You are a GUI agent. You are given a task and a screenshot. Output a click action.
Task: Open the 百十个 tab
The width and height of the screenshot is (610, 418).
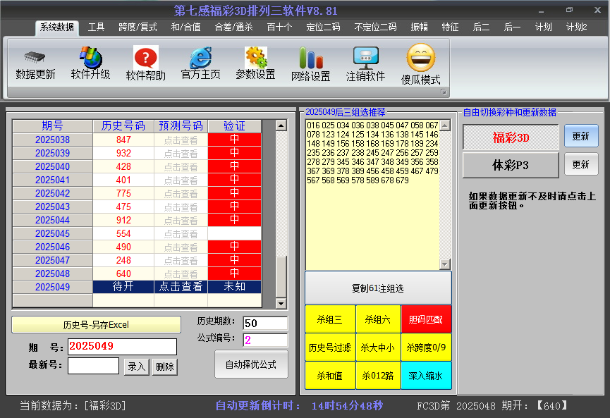[x=279, y=27]
